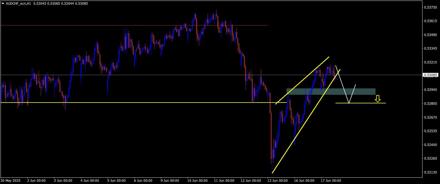440x184 pixels.
Task: Click price axis label 0.53210
Action: pos(431,62)
